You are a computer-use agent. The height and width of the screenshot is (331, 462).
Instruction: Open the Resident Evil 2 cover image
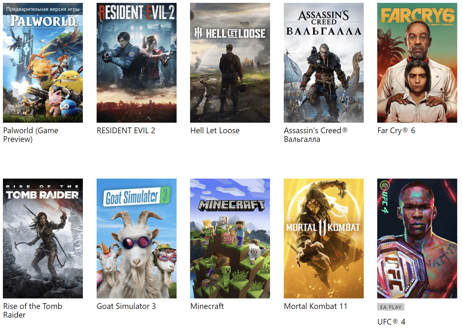[137, 63]
